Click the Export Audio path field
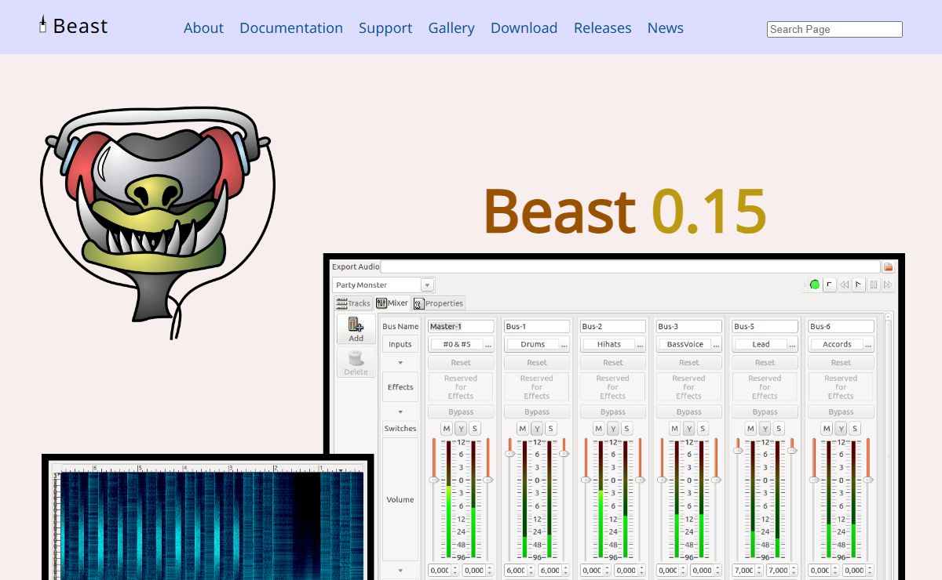The width and height of the screenshot is (942, 580). (631, 267)
